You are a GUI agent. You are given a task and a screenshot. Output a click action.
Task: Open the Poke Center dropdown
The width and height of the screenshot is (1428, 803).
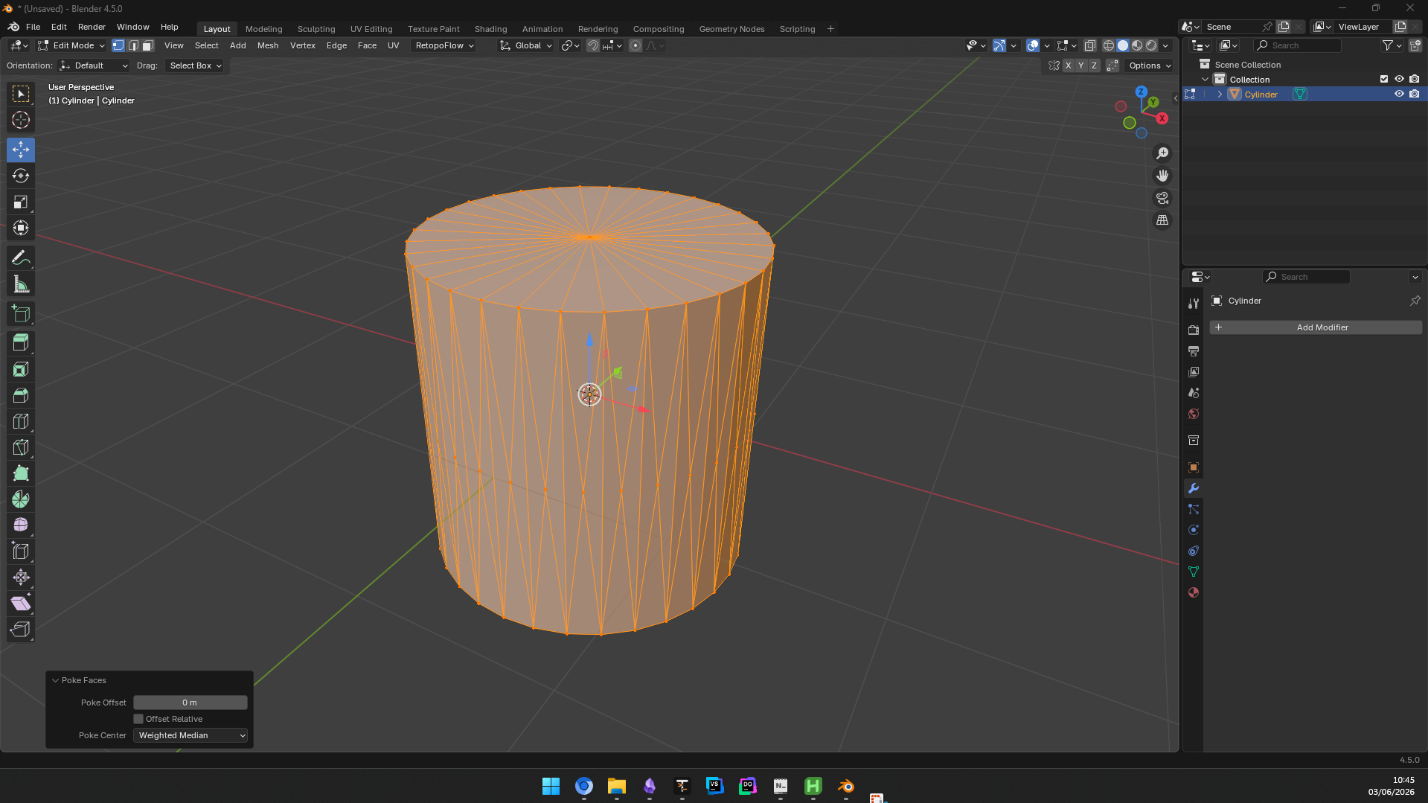tap(190, 735)
